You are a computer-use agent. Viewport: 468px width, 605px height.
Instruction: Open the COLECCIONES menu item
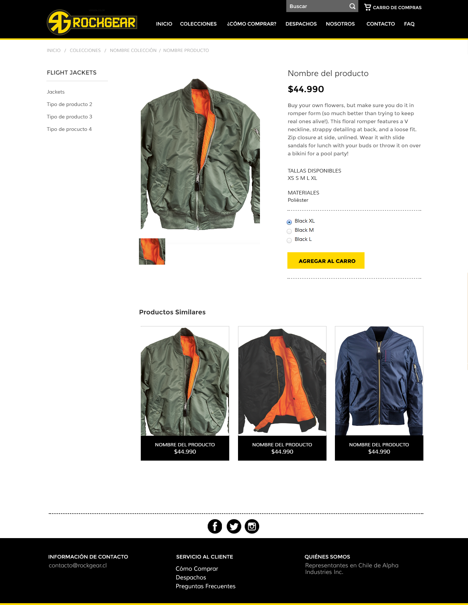tap(198, 24)
